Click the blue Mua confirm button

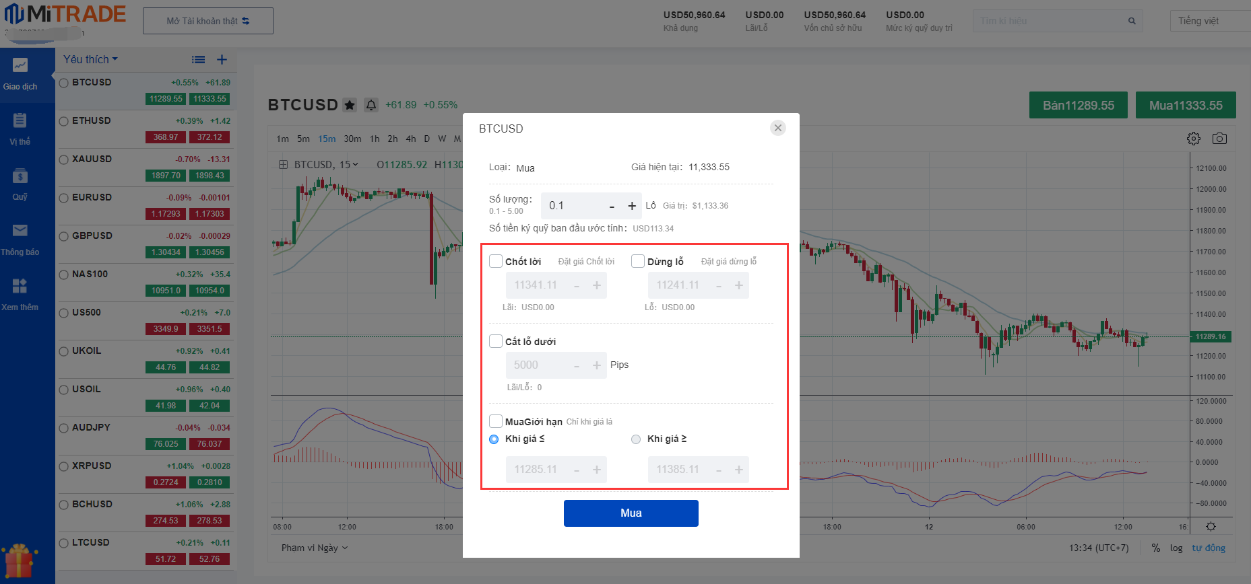(631, 513)
